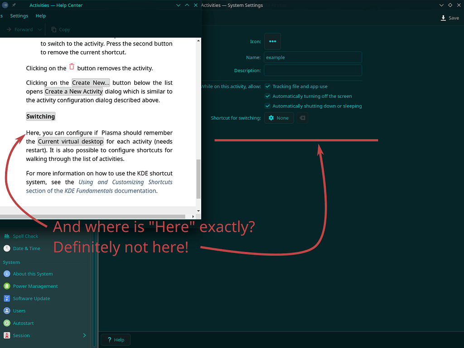Disable Automatically shutting down or sleeping
This screenshot has height=348, width=464.
pyautogui.click(x=267, y=106)
